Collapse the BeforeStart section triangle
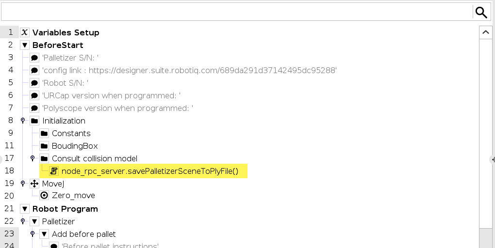The image size is (495, 248). coord(25,45)
